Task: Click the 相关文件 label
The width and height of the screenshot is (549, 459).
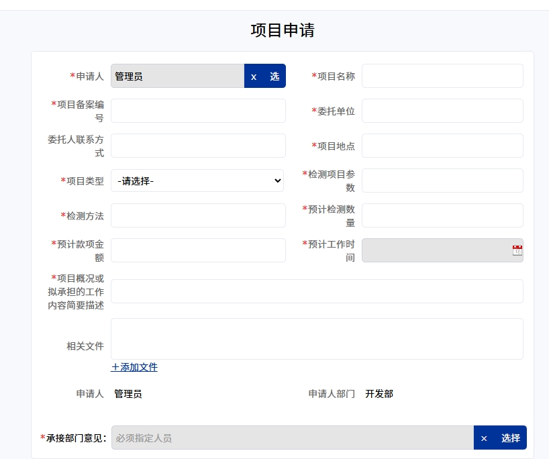Action: [x=85, y=346]
